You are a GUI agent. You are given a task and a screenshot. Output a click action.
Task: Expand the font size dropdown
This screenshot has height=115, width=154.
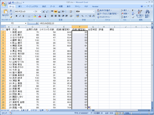tap(40, 12)
